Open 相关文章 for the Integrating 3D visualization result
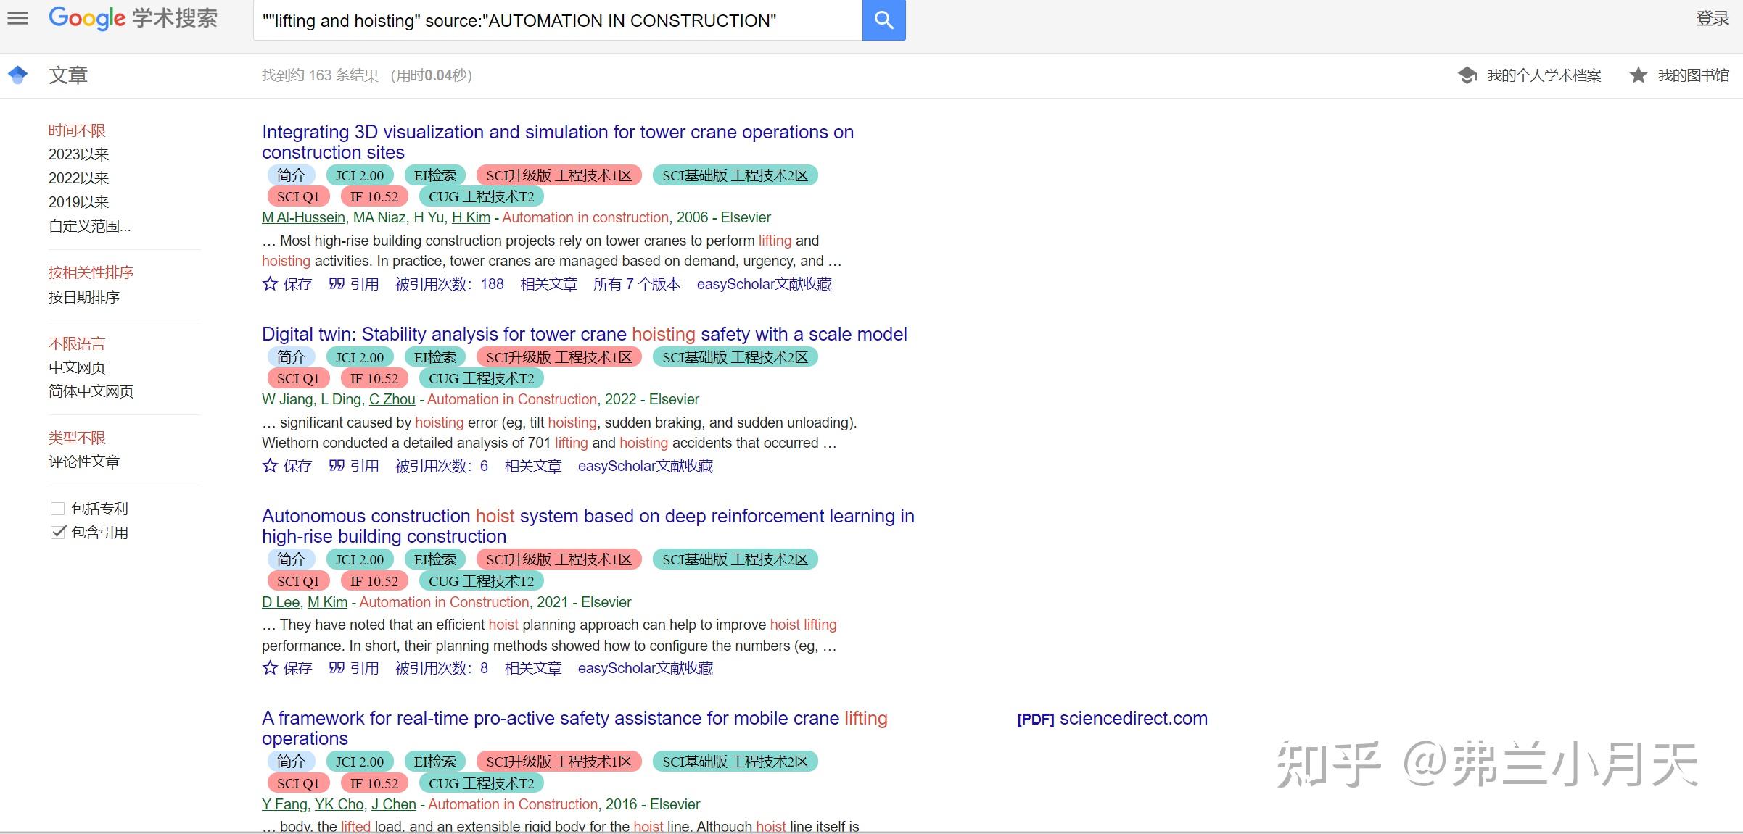Screen dimensions: 1743x834 [548, 284]
